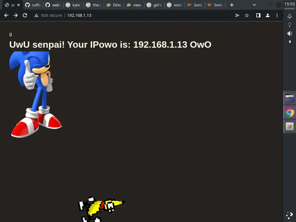This screenshot has width=296, height=222.
Task: Click the red X taskbar icon
Action: 290,126
